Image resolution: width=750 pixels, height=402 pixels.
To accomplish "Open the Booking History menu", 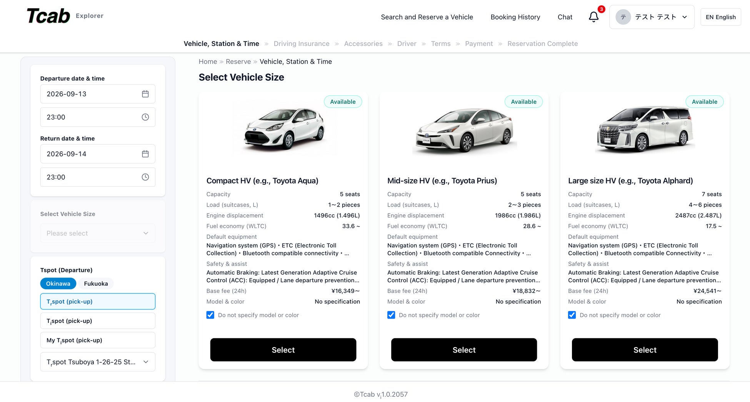I will pos(515,17).
